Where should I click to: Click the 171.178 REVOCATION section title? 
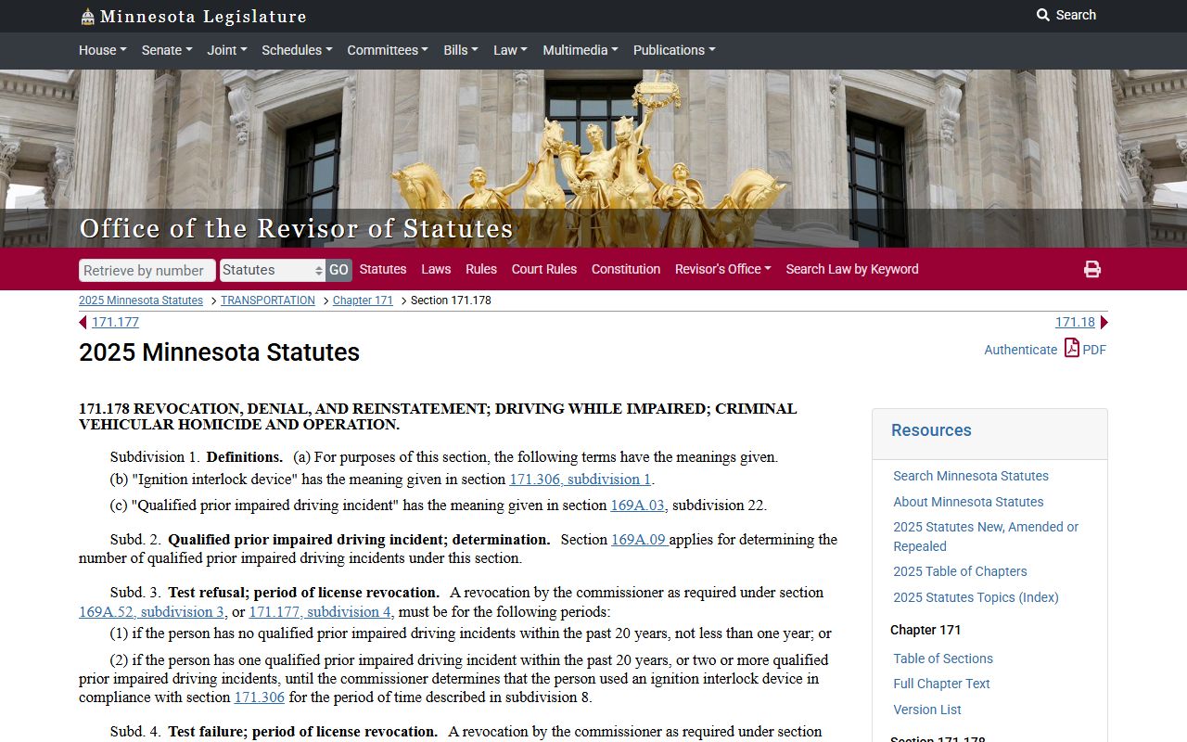pyautogui.click(x=438, y=416)
